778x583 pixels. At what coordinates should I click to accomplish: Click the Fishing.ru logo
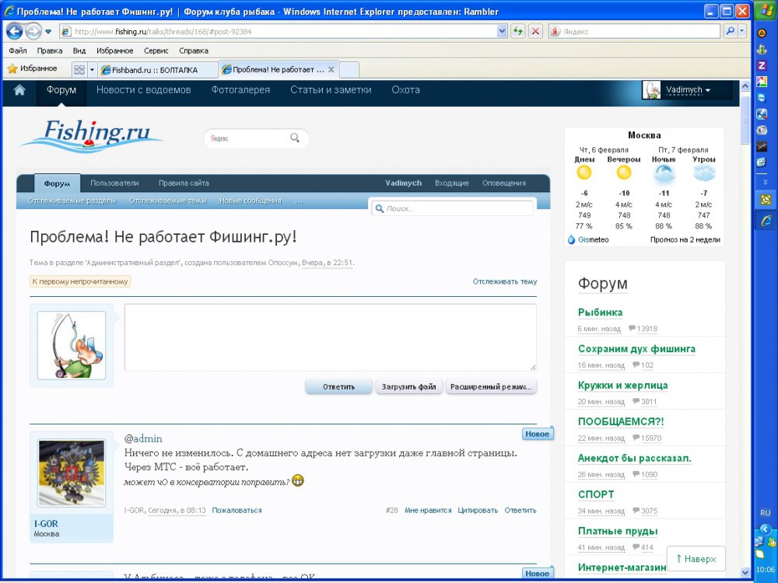(x=91, y=134)
